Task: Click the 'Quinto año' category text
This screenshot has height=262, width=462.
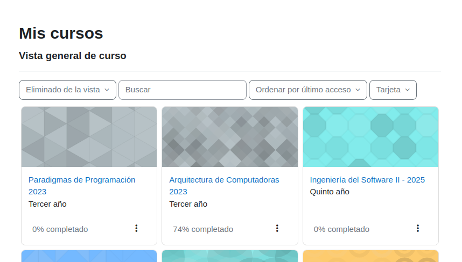Action: point(330,192)
